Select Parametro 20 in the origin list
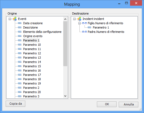 click(32, 92)
